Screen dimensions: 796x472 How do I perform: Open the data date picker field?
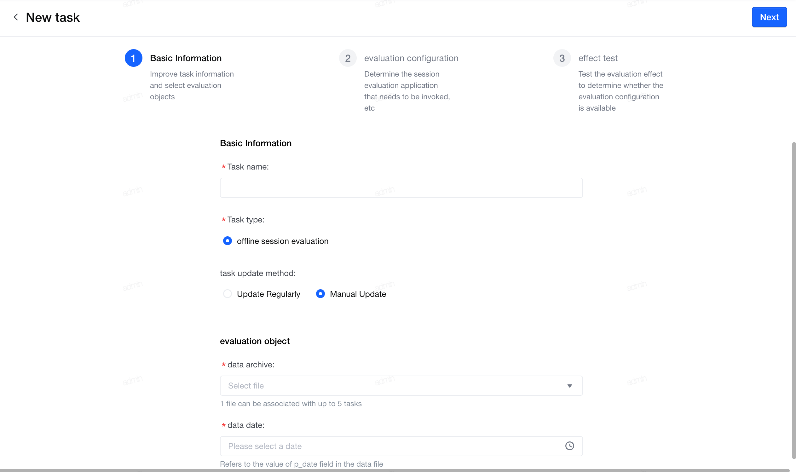pyautogui.click(x=401, y=446)
